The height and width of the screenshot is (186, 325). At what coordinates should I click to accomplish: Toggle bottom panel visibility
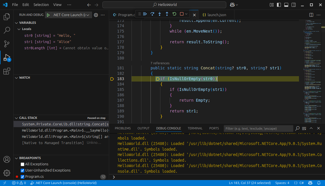286,5
